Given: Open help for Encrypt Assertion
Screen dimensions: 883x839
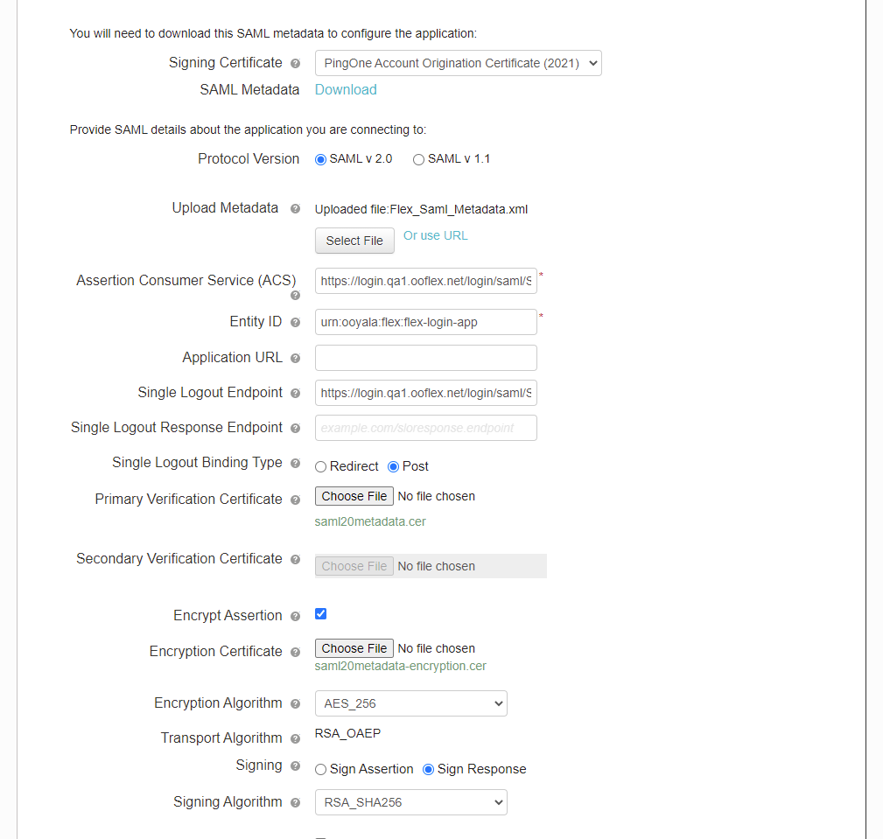Looking at the screenshot, I should click(x=295, y=615).
